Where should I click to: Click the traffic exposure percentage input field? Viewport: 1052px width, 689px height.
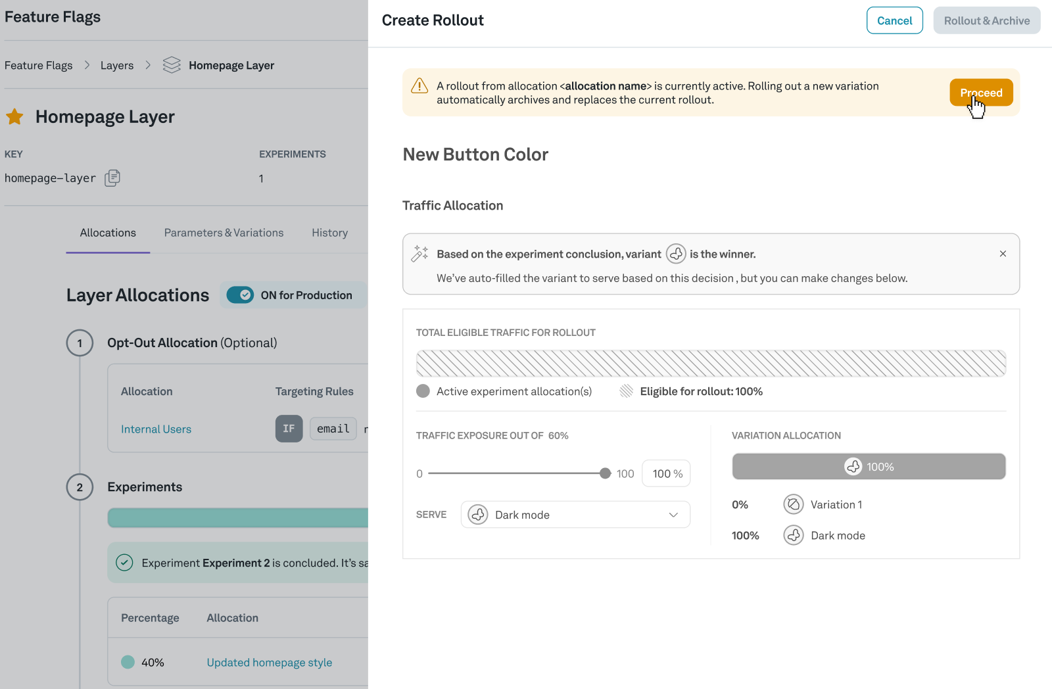point(667,473)
